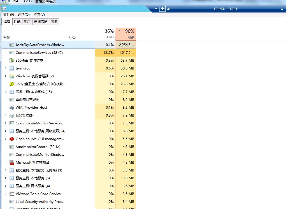Click the Local Security Authority Process icon

[x=12, y=201]
